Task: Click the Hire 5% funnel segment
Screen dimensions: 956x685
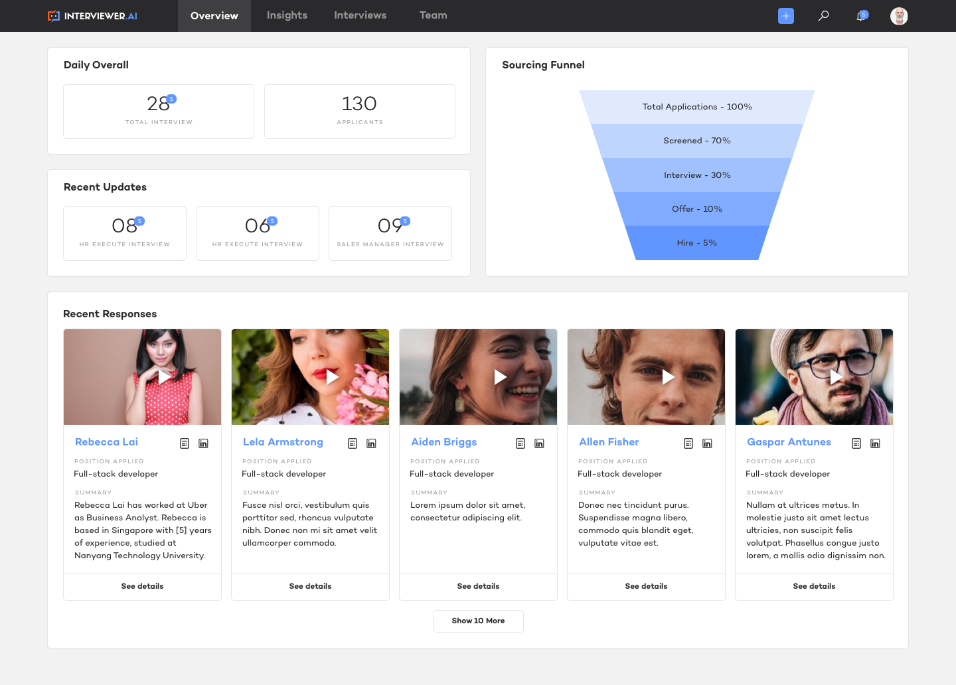Action: [697, 243]
